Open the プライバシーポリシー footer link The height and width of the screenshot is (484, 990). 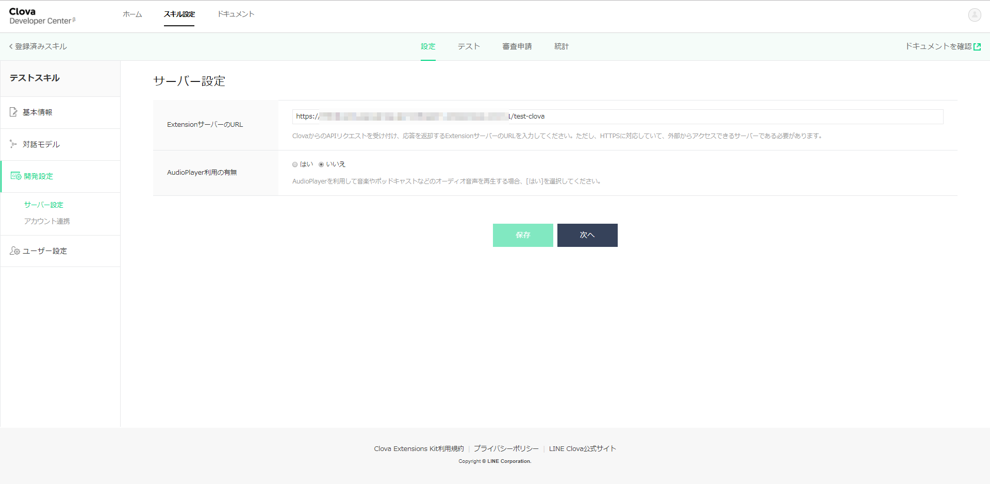point(506,449)
